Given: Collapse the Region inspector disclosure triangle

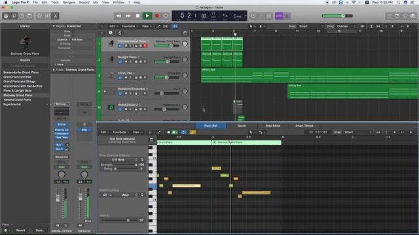Looking at the screenshot, I should pyautogui.click(x=54, y=26).
